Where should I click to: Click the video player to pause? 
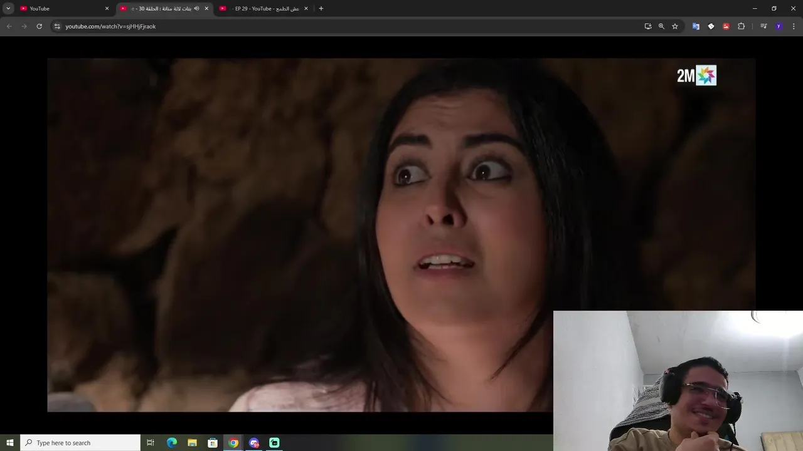click(401, 235)
